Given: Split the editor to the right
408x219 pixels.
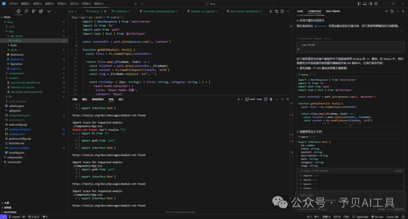Looking at the screenshot, I should point(282,11).
